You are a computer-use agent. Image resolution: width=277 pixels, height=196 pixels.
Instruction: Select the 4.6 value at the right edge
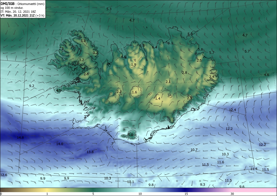(x=266, y=75)
